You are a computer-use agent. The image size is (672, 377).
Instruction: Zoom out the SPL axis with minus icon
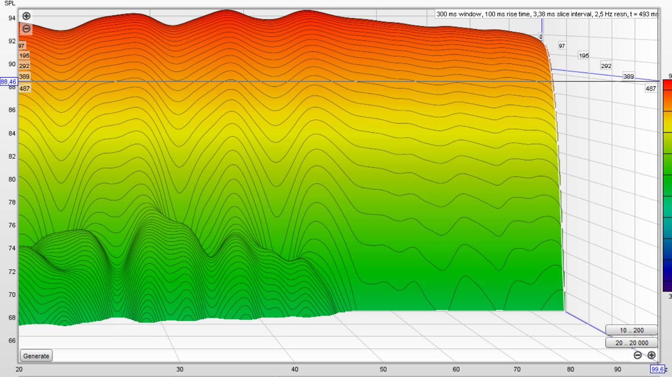(x=27, y=28)
